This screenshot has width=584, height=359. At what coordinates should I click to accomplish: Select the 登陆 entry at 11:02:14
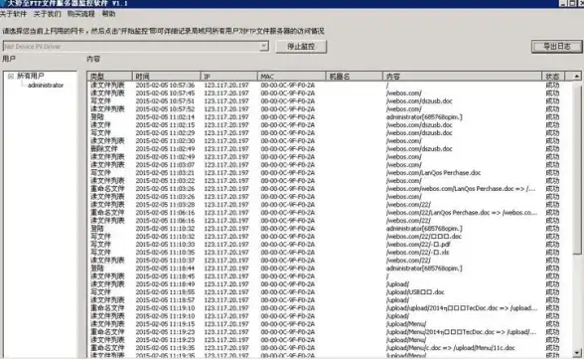pyautogui.click(x=97, y=116)
